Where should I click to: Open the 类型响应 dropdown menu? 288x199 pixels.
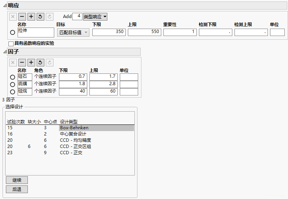pos(95,17)
